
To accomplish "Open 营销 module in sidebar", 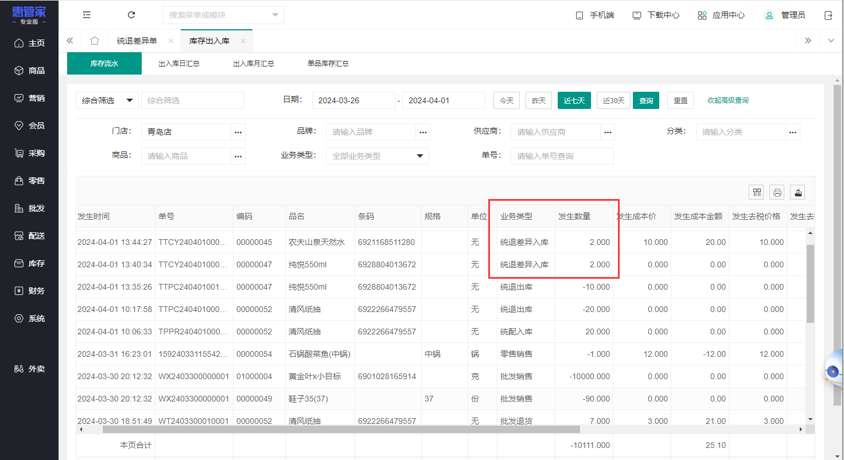I will tap(29, 98).
